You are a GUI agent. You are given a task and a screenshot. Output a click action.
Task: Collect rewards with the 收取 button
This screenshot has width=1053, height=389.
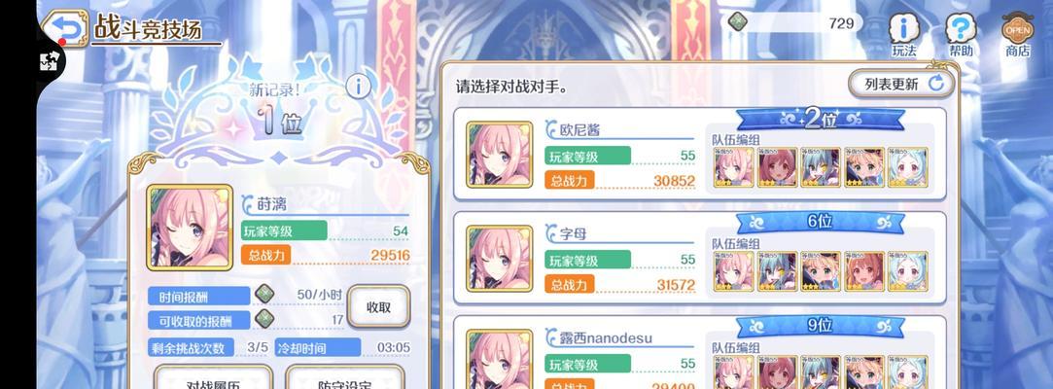379,307
